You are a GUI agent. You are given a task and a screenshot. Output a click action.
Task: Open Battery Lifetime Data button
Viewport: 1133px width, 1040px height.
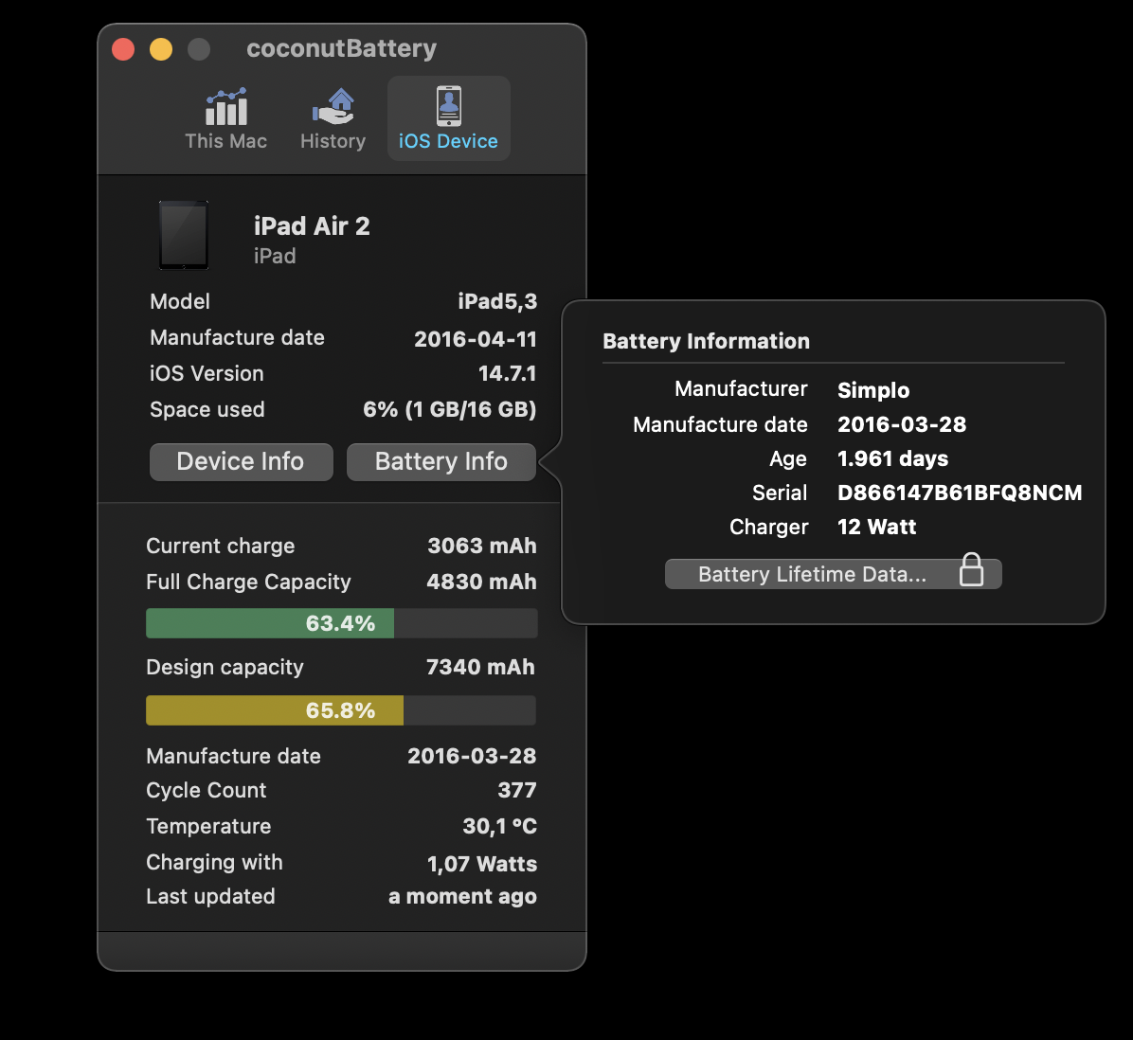pyautogui.click(x=833, y=574)
